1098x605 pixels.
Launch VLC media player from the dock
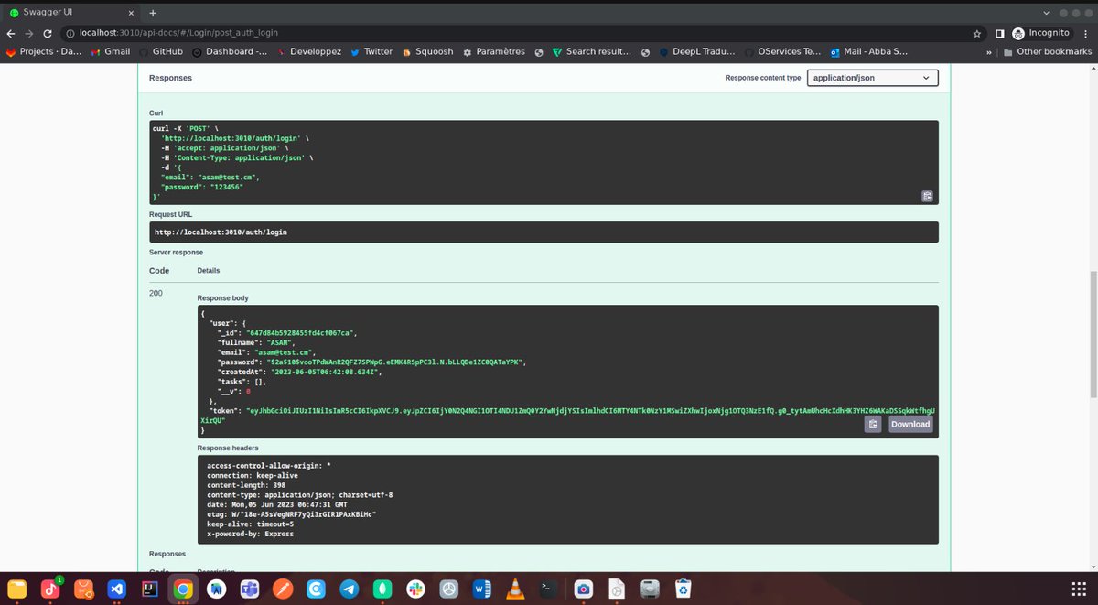click(x=515, y=589)
